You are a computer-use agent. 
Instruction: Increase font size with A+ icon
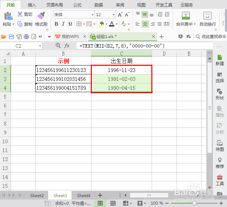120,14
